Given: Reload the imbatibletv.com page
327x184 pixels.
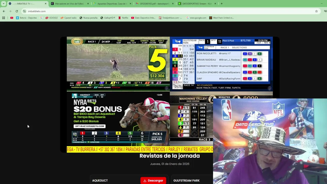Looking at the screenshot, I should 17,11.
